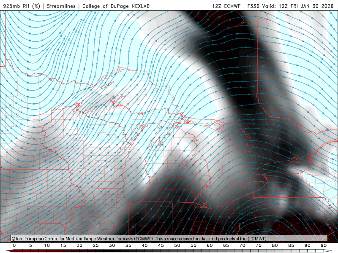Click the "45" legend value
This screenshot has width=338, height=253.
(x=161, y=245)
